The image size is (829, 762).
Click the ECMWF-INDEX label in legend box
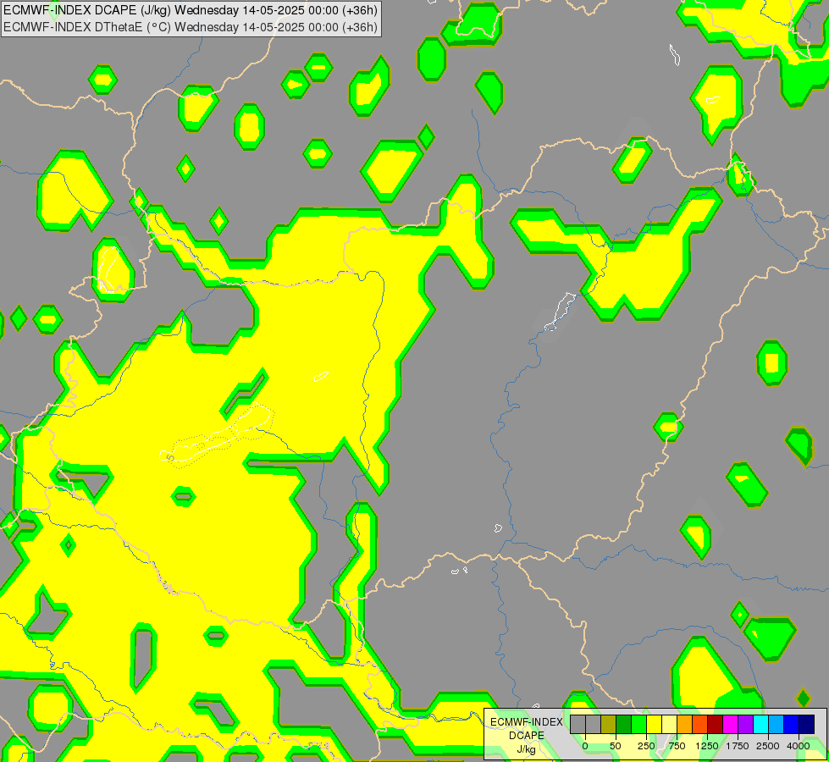point(527,722)
